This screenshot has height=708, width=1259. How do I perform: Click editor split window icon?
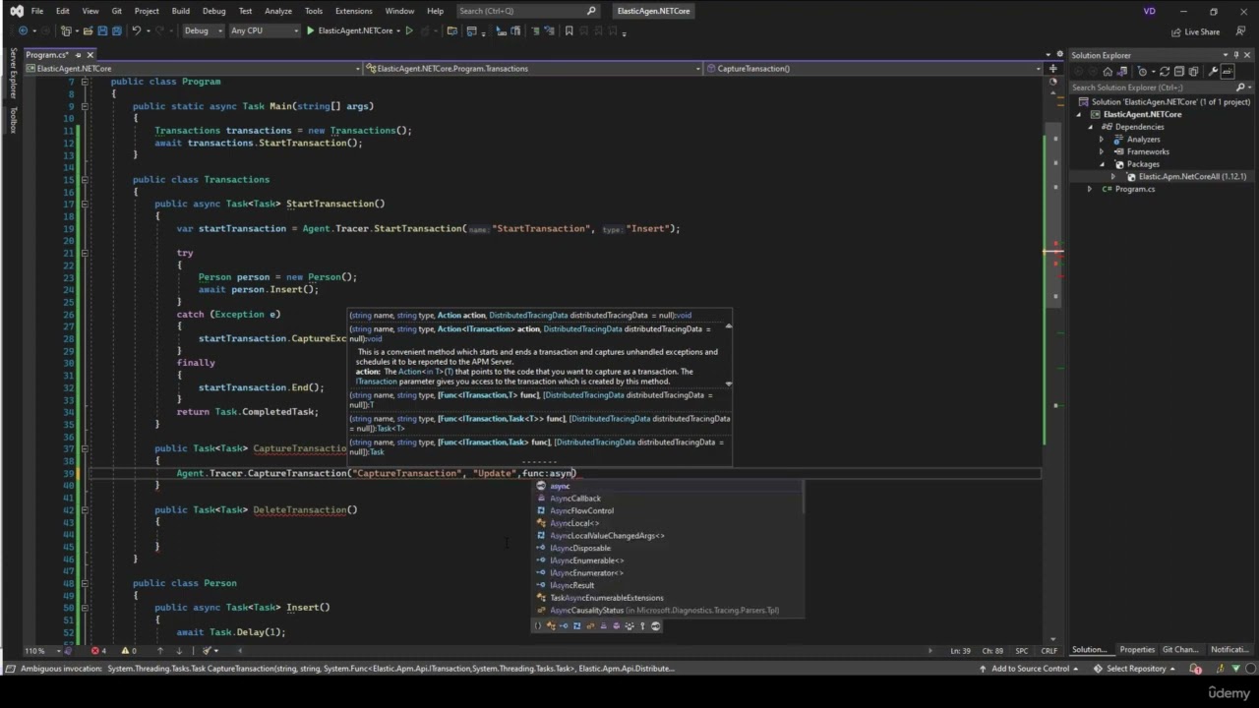point(1052,69)
